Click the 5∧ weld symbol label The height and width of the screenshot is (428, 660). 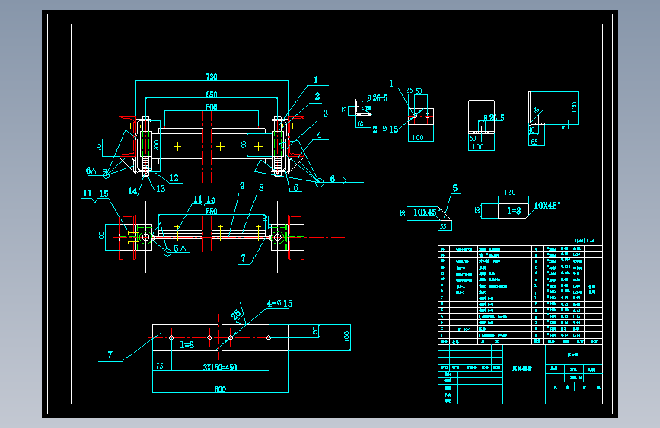tap(180, 248)
